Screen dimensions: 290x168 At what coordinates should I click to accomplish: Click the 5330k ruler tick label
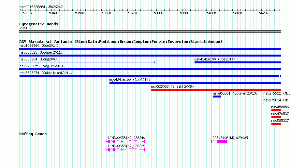pos(27,13)
